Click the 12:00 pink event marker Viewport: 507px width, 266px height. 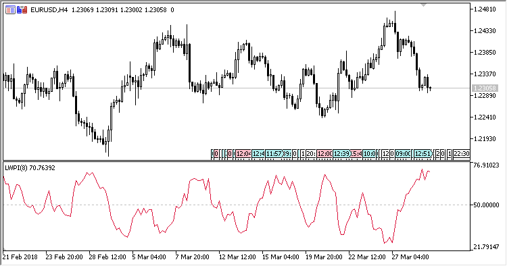[324, 154]
